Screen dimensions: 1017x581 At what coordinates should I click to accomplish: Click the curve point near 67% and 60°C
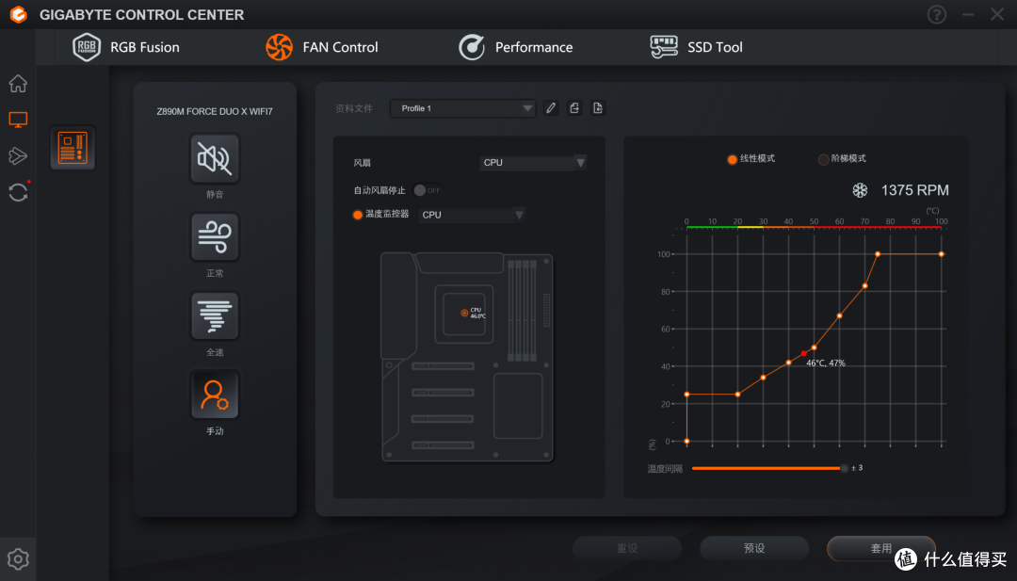839,315
